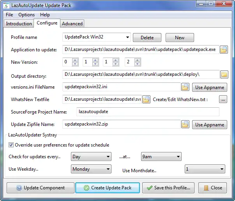The image size is (235, 201).
Task: Browse for the application to update
Action: point(224,50)
